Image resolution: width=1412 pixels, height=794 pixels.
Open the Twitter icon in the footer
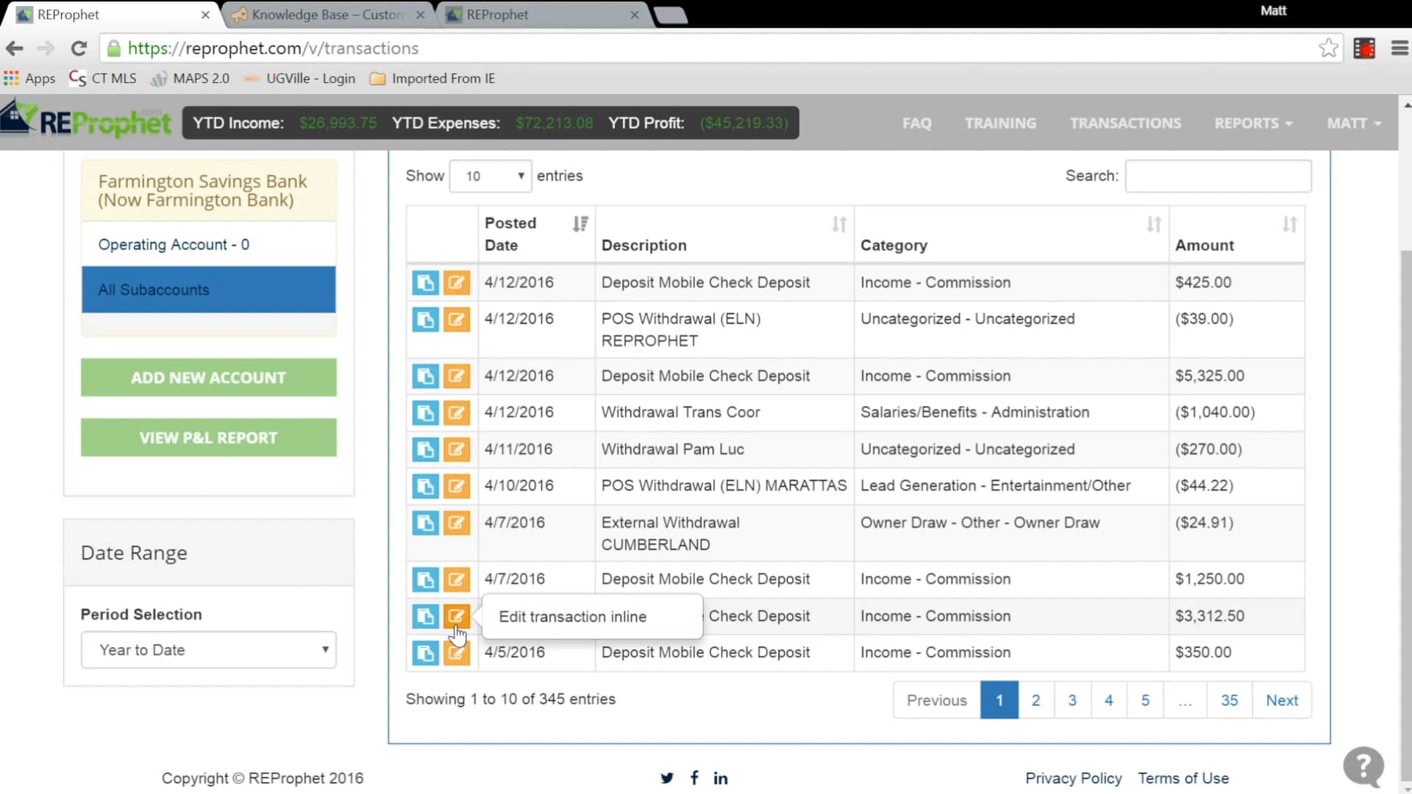coord(666,778)
